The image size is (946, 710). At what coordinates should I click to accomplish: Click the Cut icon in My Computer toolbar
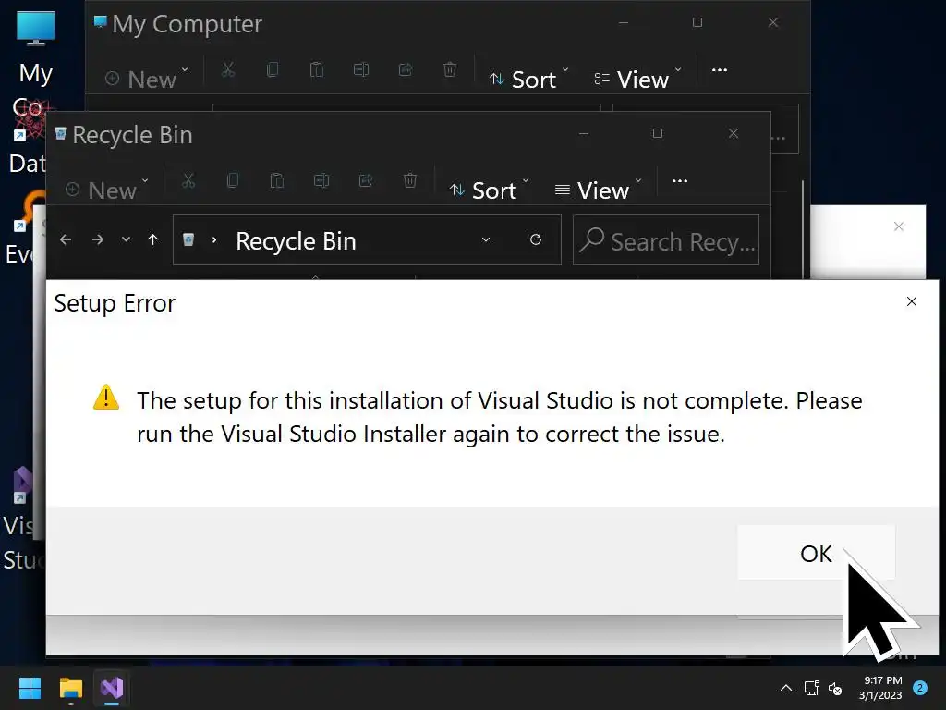point(228,69)
